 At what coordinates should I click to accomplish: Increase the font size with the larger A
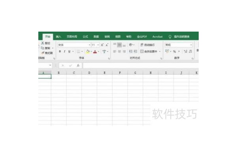(x=102, y=45)
